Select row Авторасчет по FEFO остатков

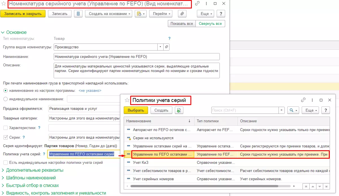click(227, 130)
